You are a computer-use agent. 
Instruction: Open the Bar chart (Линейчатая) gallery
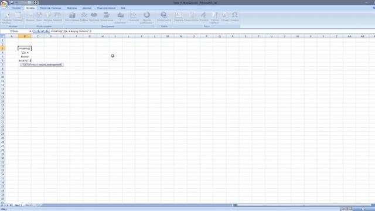pyautogui.click(x=107, y=17)
